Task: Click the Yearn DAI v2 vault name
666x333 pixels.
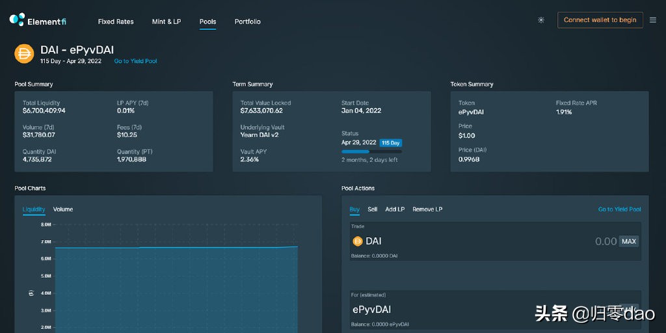Action: tap(260, 135)
